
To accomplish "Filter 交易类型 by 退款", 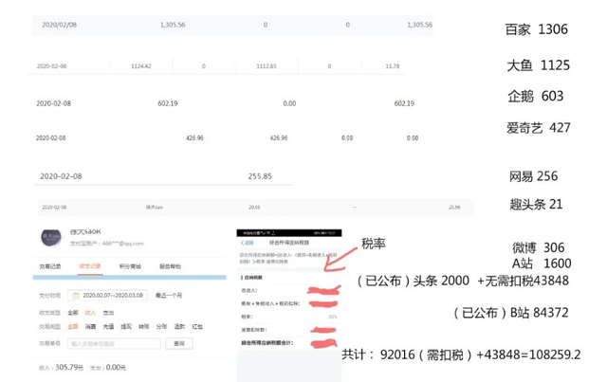I will (x=179, y=327).
